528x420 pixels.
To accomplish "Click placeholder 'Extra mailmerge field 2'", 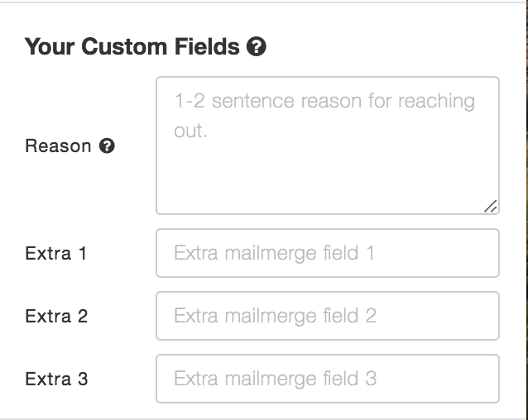I will (275, 316).
